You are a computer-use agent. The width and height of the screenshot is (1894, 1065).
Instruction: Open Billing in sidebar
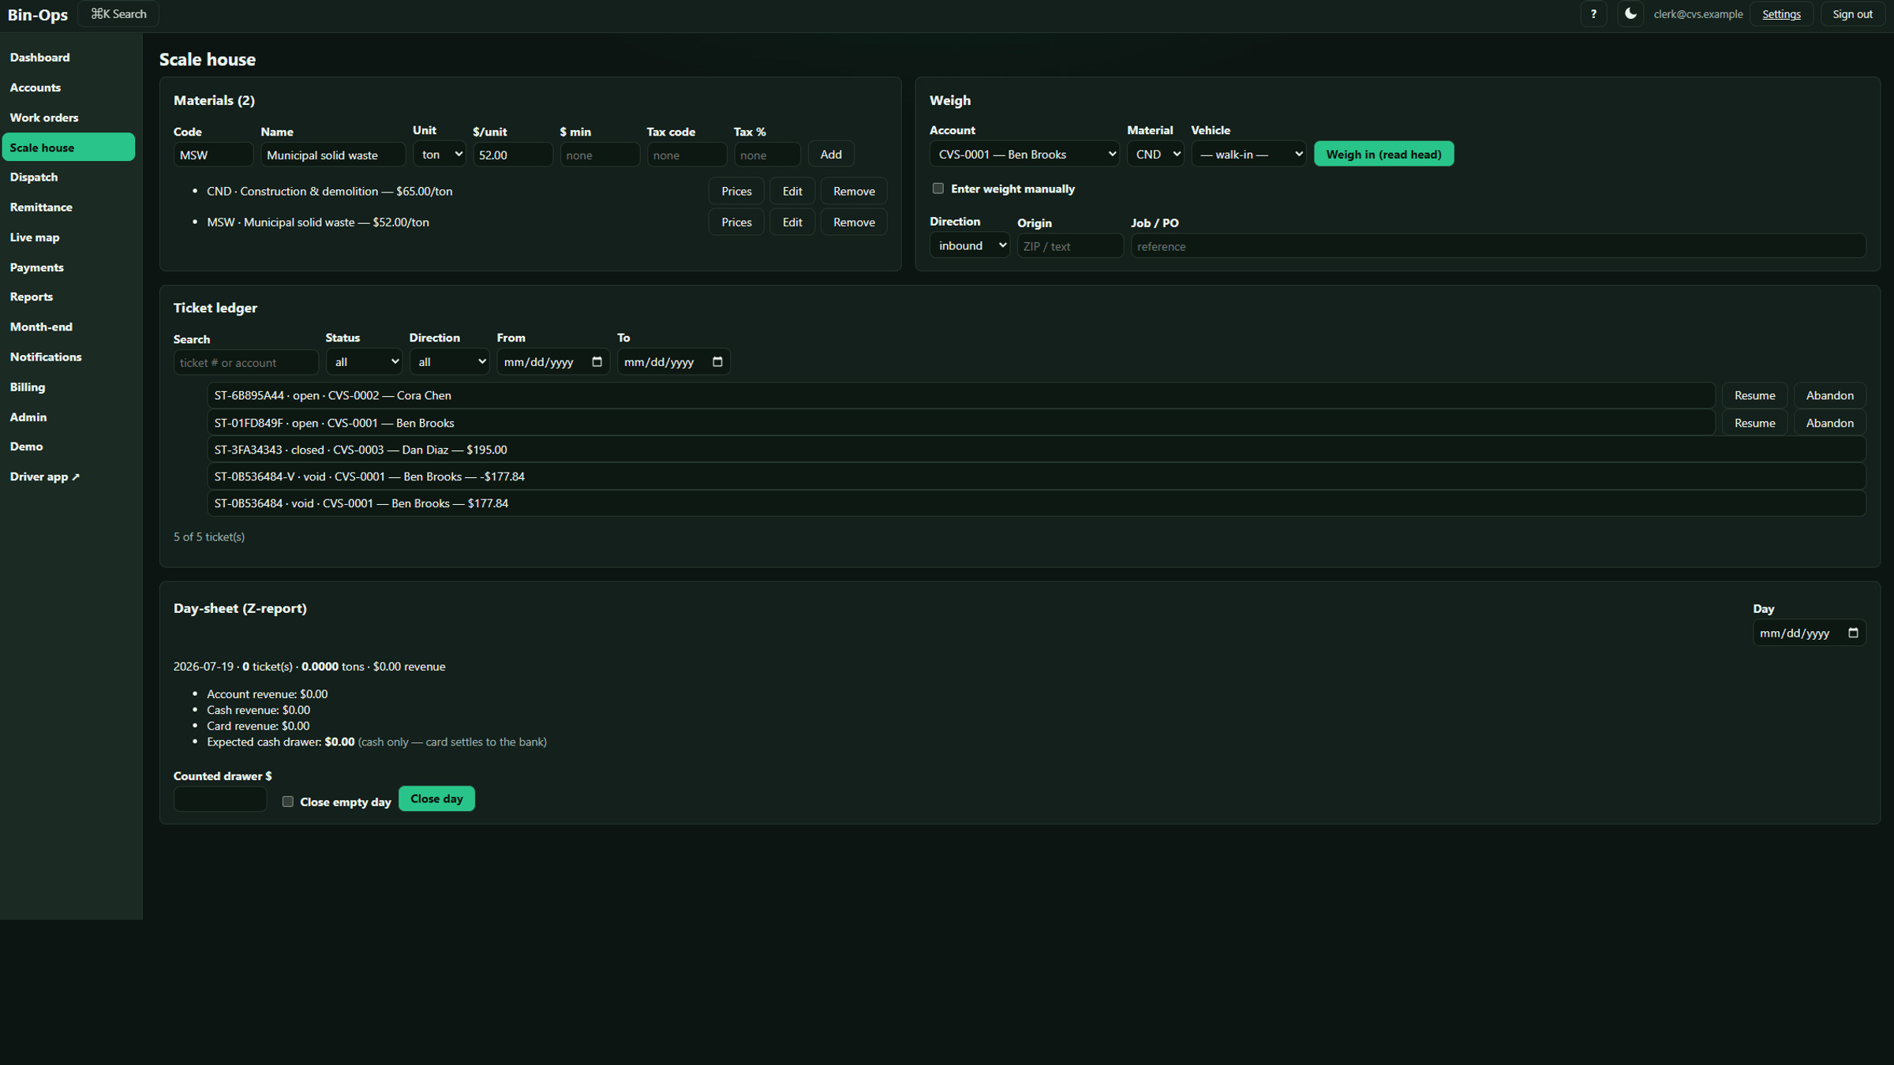[x=69, y=387]
